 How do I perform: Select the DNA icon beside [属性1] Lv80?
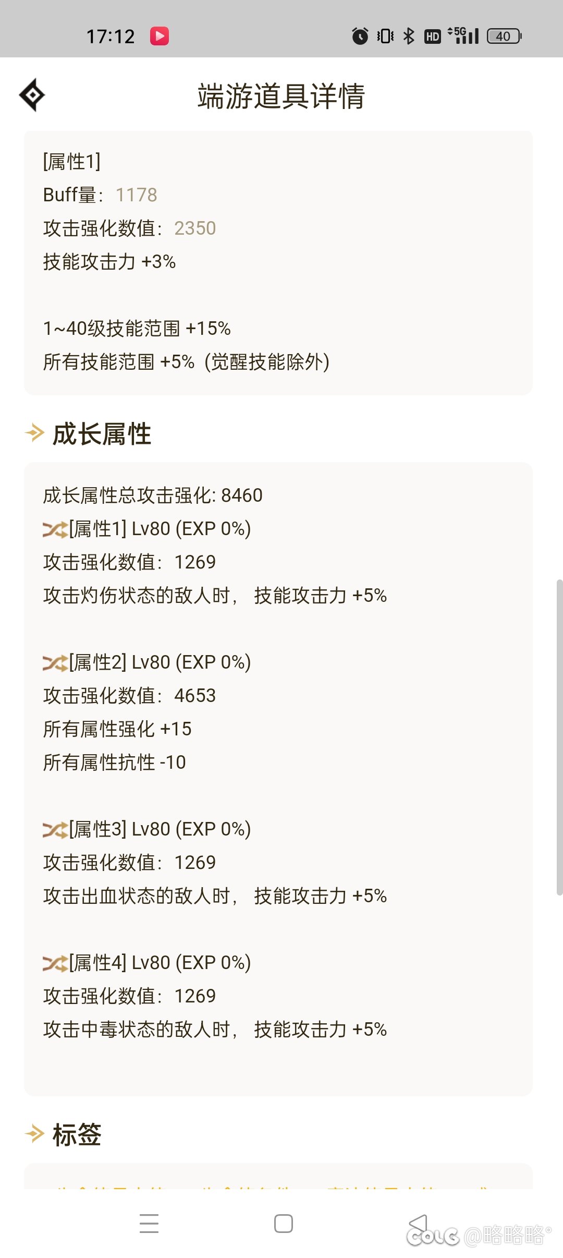tap(54, 528)
